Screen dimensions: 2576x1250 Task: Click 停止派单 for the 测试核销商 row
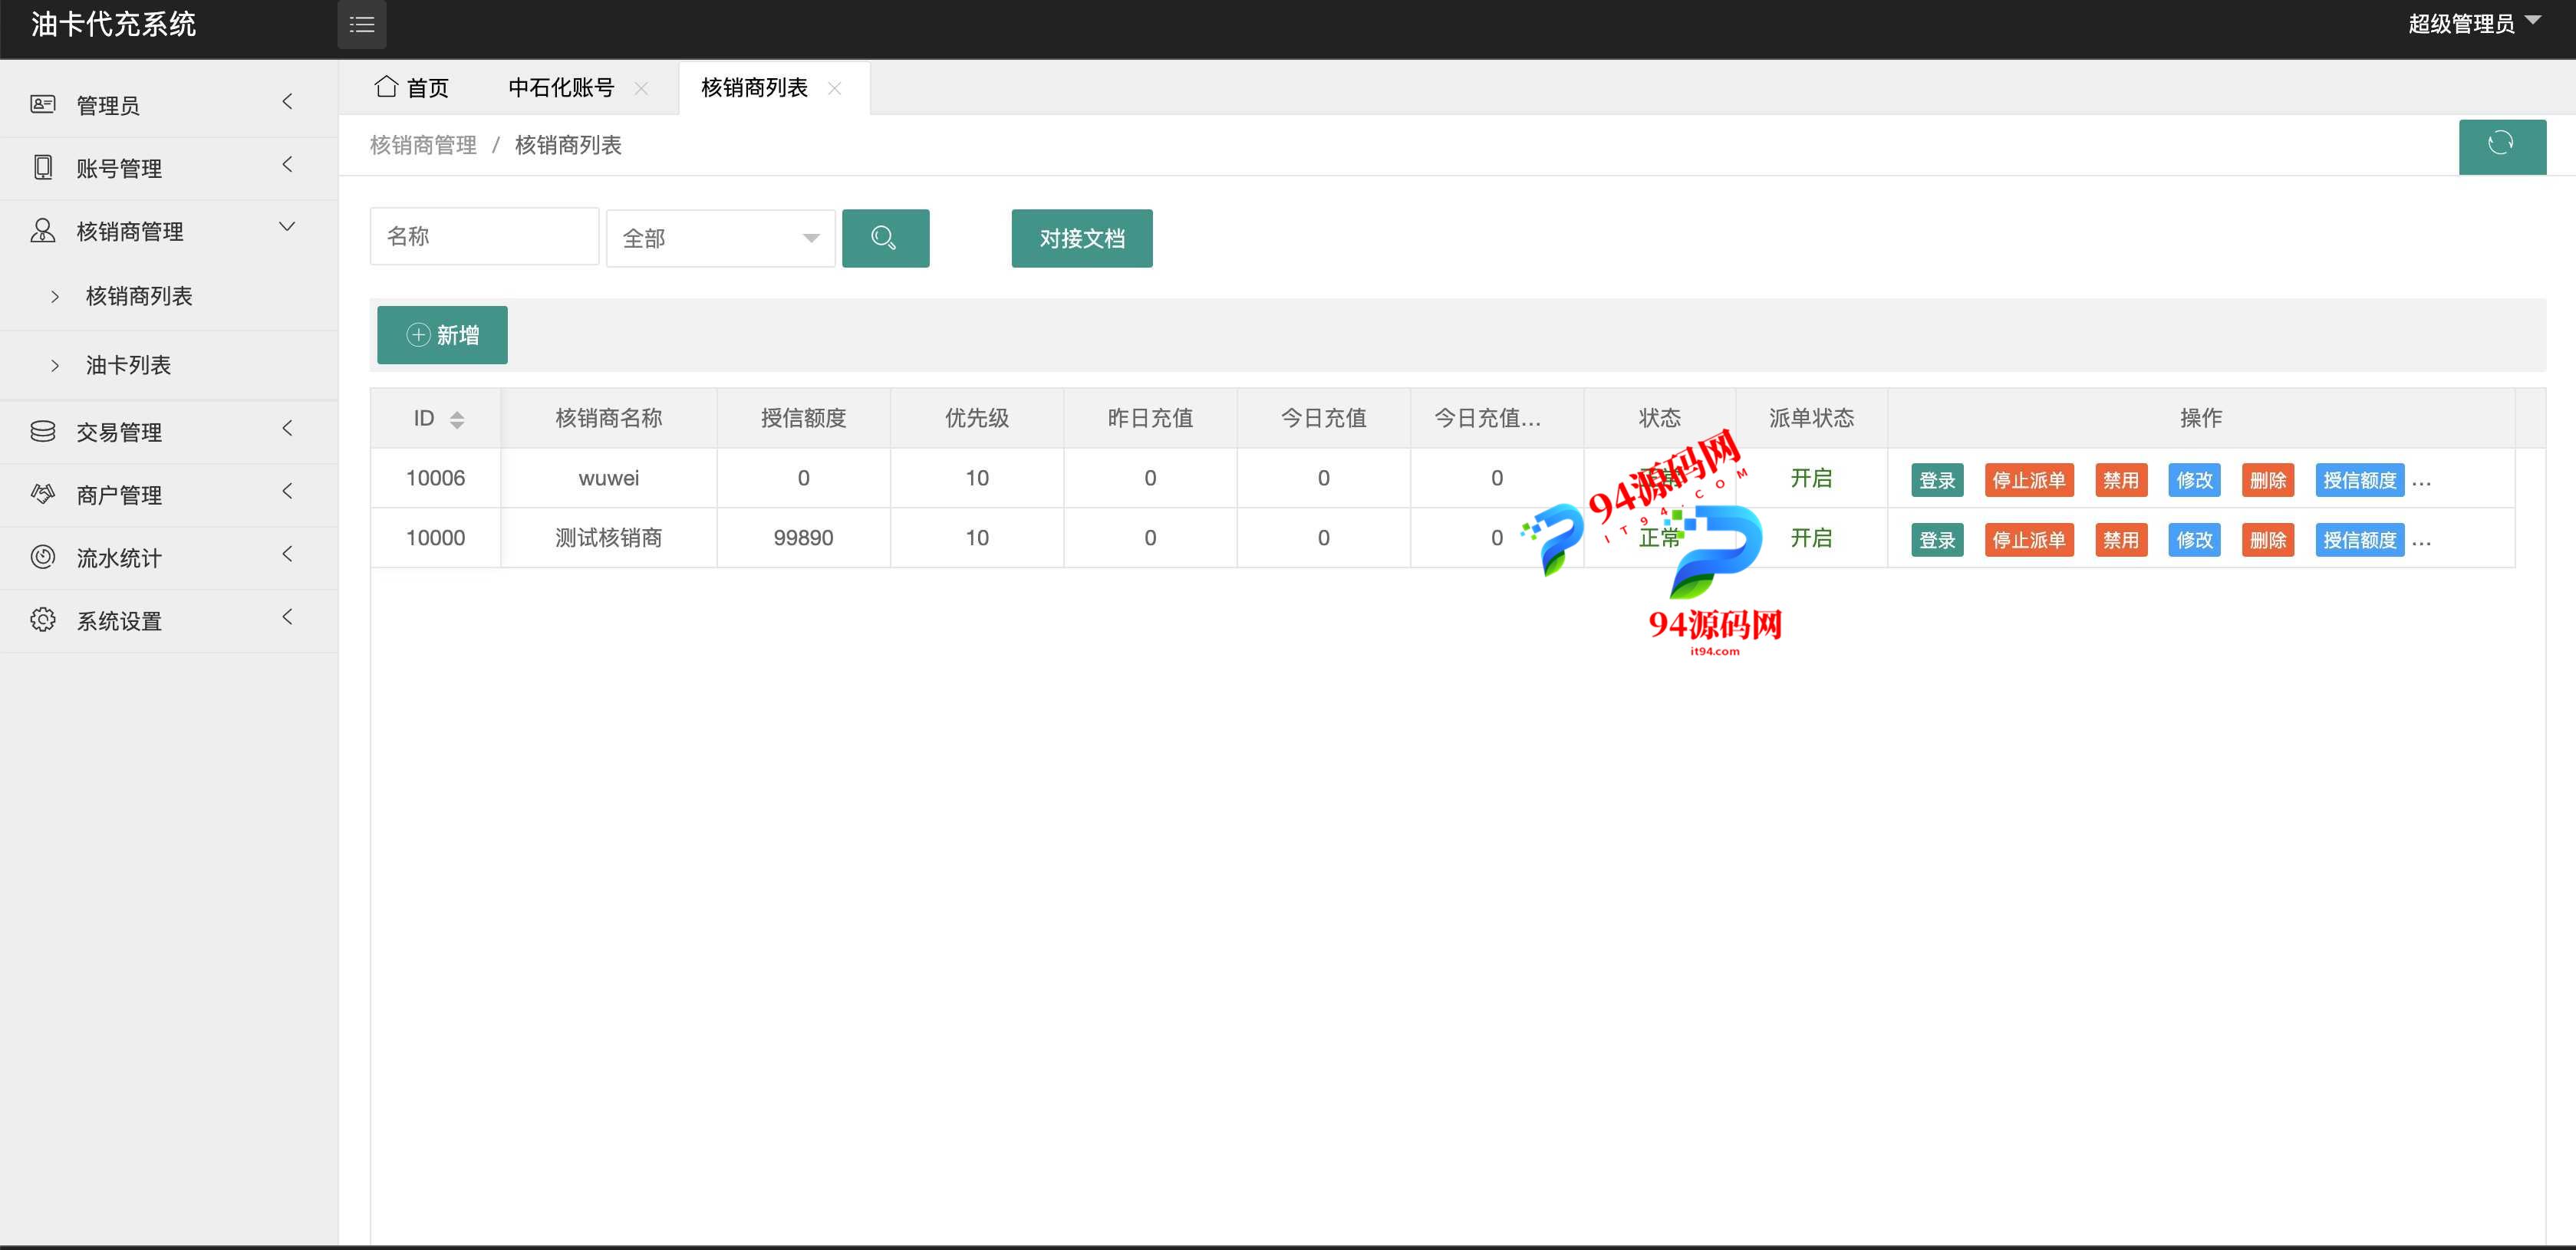coord(2029,540)
